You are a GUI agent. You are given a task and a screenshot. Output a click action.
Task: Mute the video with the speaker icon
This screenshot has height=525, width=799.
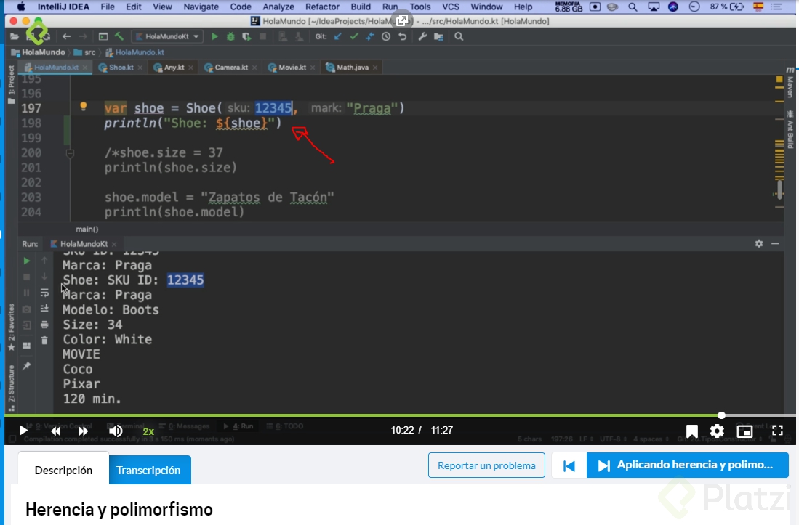(x=115, y=431)
